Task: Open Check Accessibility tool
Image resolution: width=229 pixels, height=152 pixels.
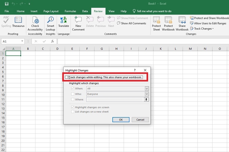Action: [35, 22]
